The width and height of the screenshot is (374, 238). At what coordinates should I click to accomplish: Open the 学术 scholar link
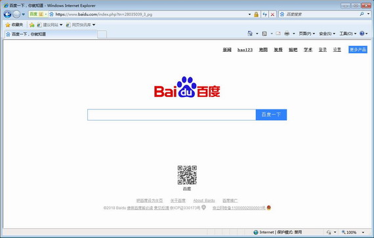pos(308,50)
